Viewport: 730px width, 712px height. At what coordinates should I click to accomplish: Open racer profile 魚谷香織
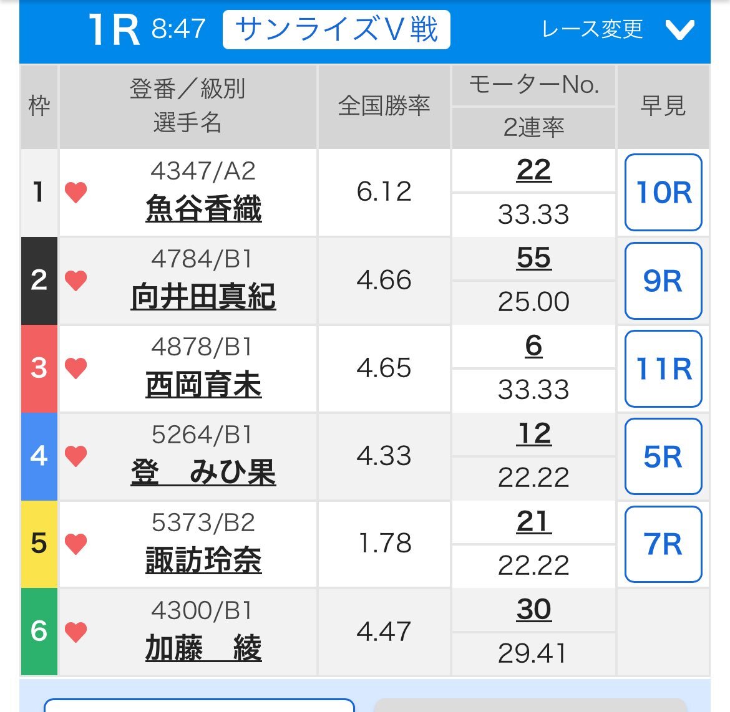coord(203,208)
